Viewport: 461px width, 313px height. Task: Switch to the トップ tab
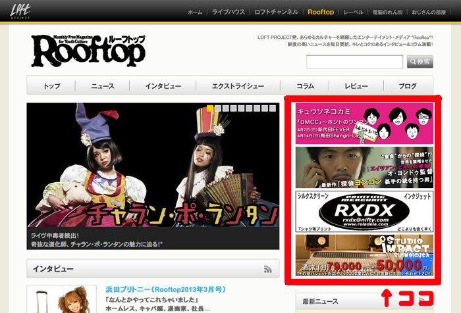click(51, 85)
